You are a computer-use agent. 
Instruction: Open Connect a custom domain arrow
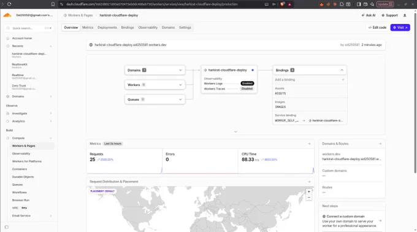(x=380, y=221)
